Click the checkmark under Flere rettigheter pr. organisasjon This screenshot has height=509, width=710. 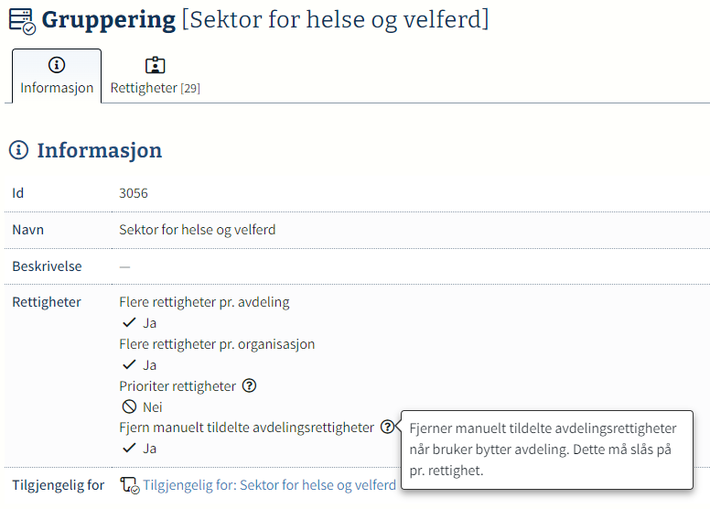(x=129, y=365)
